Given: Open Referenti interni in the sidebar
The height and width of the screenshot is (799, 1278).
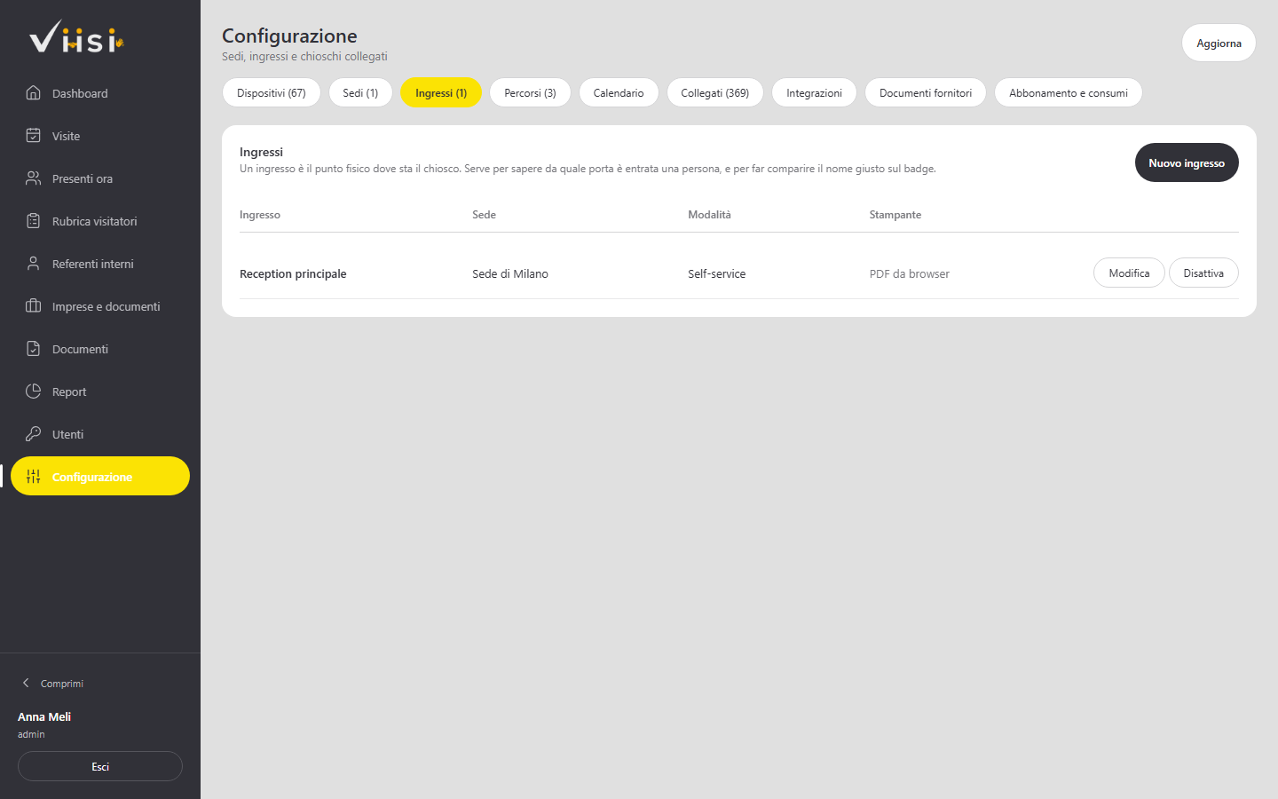Looking at the screenshot, I should click(x=100, y=264).
